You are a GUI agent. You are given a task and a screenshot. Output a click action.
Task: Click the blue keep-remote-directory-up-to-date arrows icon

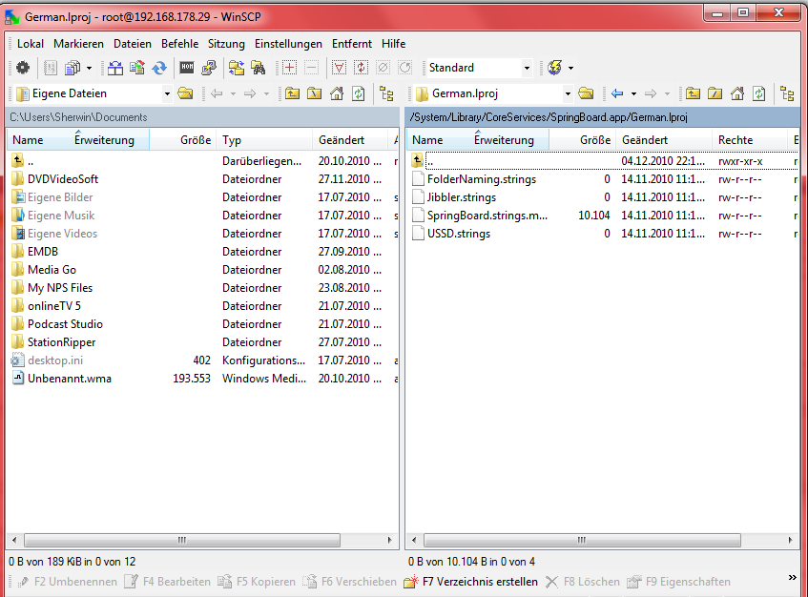tap(159, 68)
